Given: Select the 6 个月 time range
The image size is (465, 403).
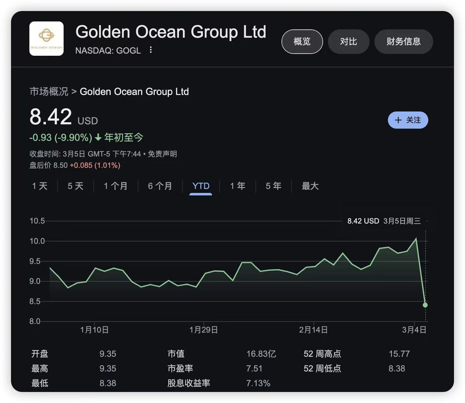Looking at the screenshot, I should pos(160,186).
